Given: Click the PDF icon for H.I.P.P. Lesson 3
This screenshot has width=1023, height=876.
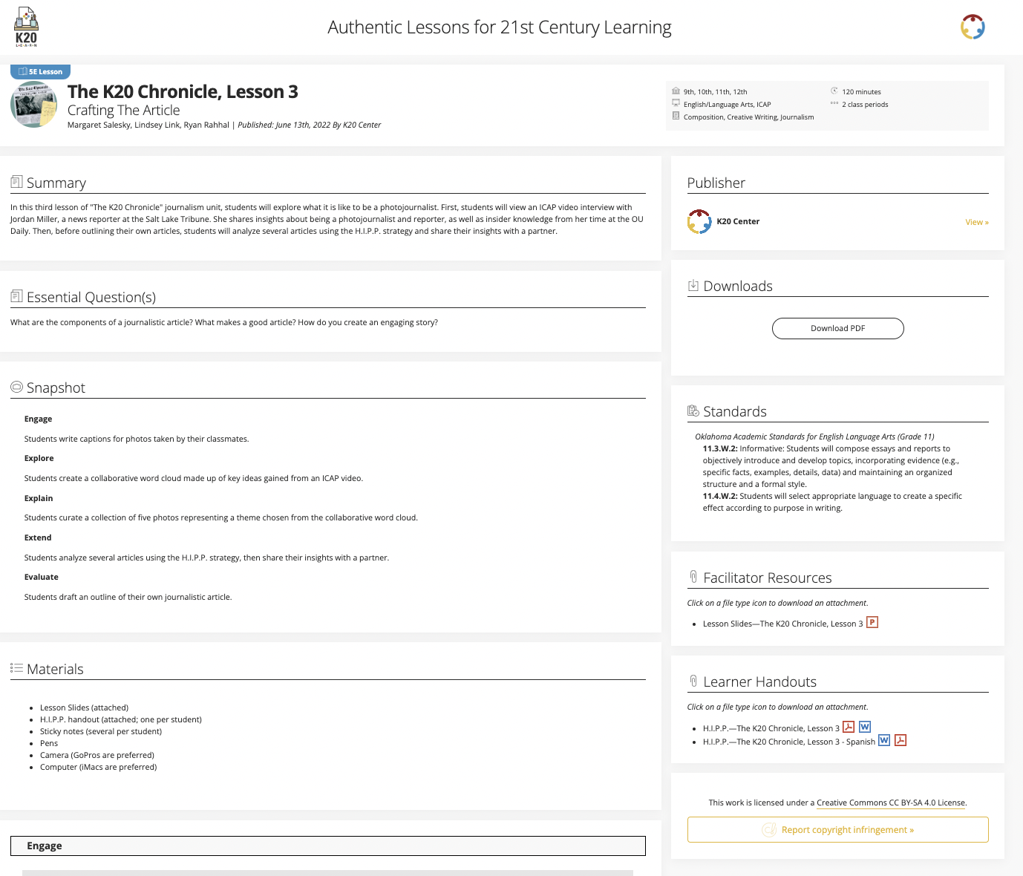Looking at the screenshot, I should tap(849, 727).
